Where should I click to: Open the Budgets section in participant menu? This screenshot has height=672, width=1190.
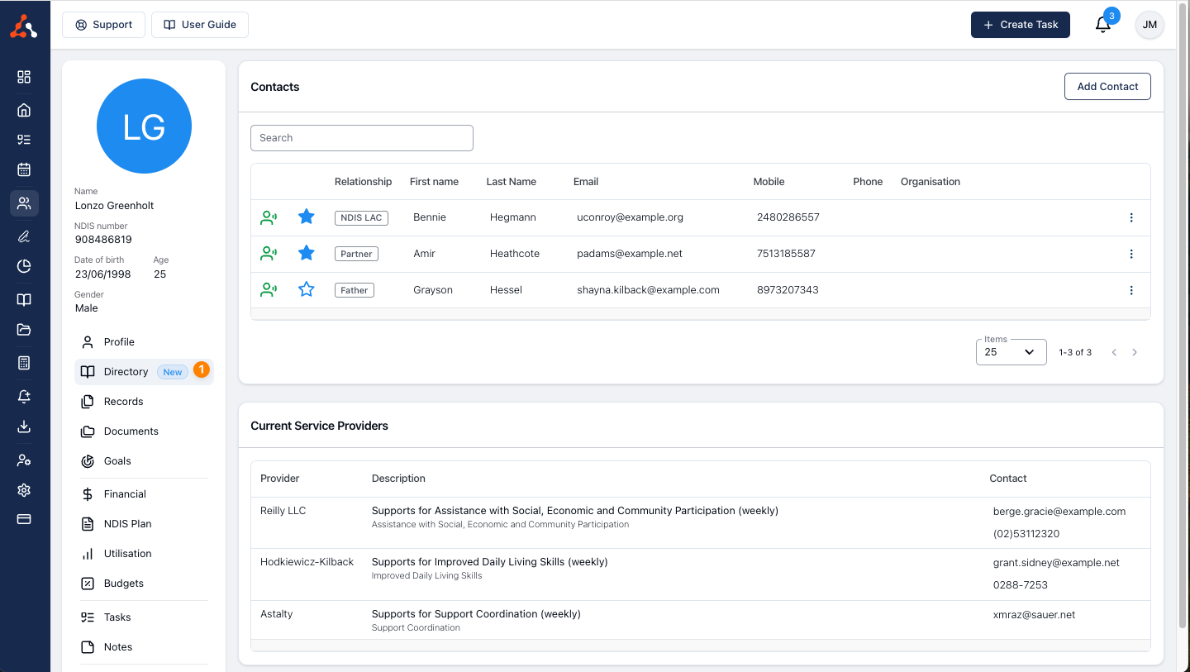(123, 584)
